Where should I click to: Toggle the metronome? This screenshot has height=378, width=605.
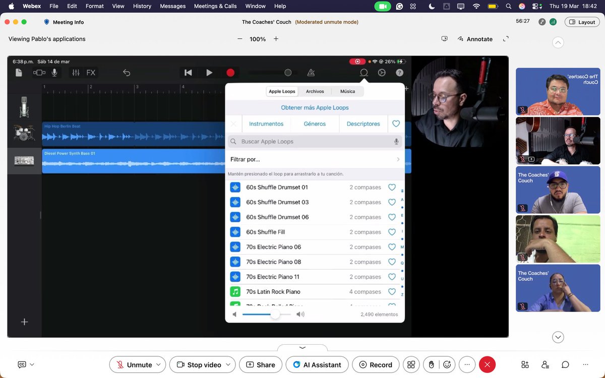(x=311, y=73)
